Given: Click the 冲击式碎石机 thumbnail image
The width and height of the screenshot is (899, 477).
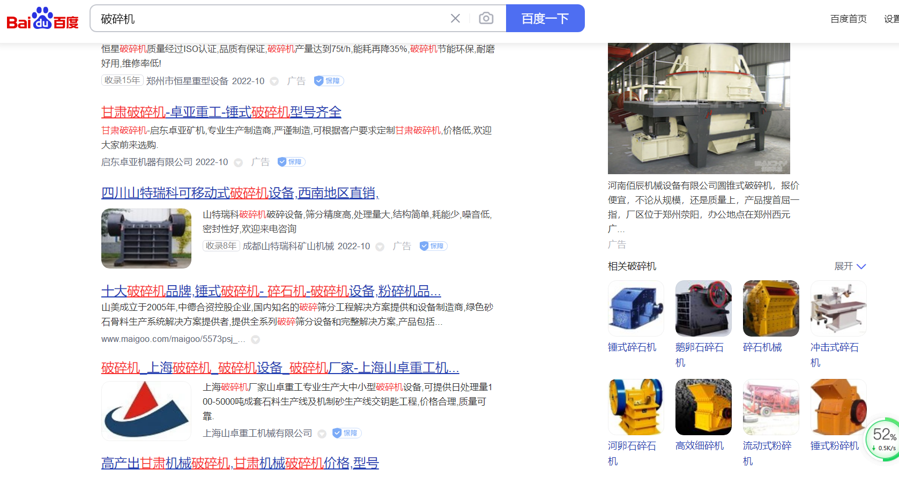Looking at the screenshot, I should (x=838, y=308).
